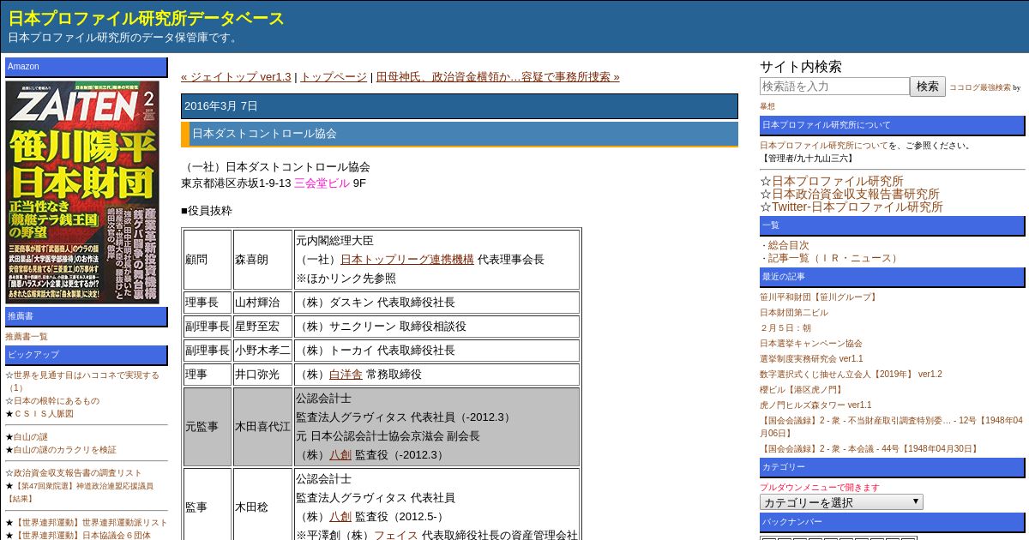Open 日本プロファイル研究所について link in sidebar text
The height and width of the screenshot is (540, 1029).
pos(824,146)
